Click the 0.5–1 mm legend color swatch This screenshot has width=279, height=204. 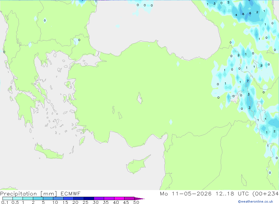(x=18, y=198)
